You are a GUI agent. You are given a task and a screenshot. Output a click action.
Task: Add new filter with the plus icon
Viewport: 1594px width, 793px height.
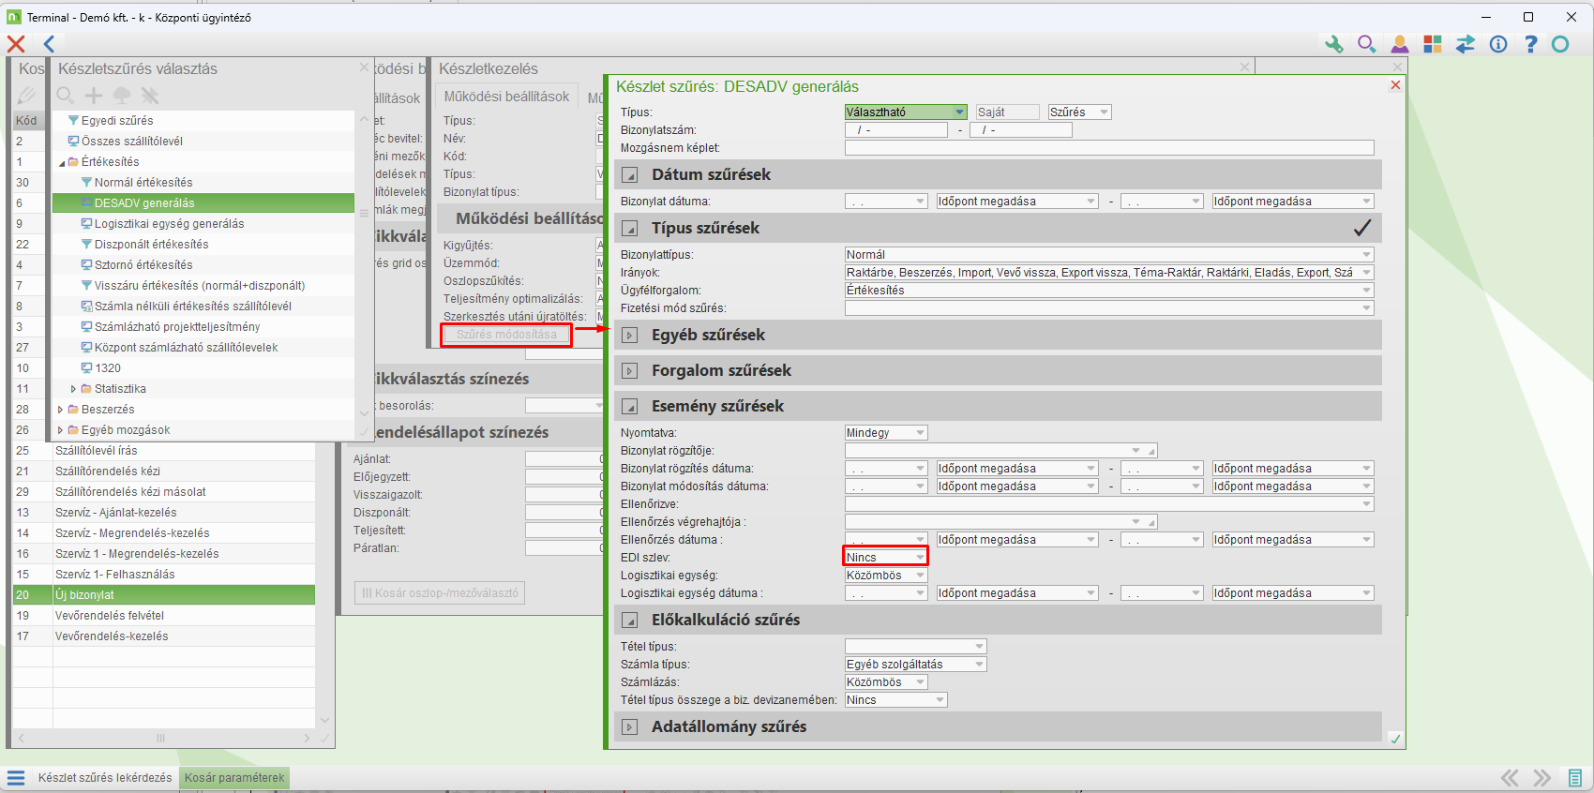point(94,95)
